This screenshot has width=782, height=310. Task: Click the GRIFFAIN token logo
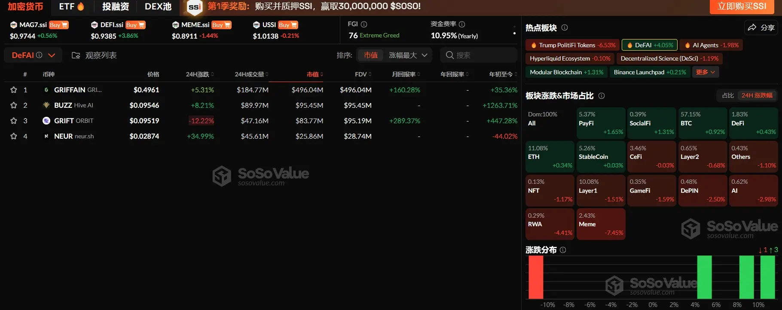coord(46,90)
